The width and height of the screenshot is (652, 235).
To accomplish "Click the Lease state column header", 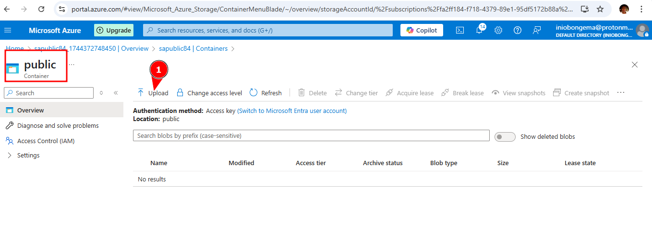I will pyautogui.click(x=580, y=163).
